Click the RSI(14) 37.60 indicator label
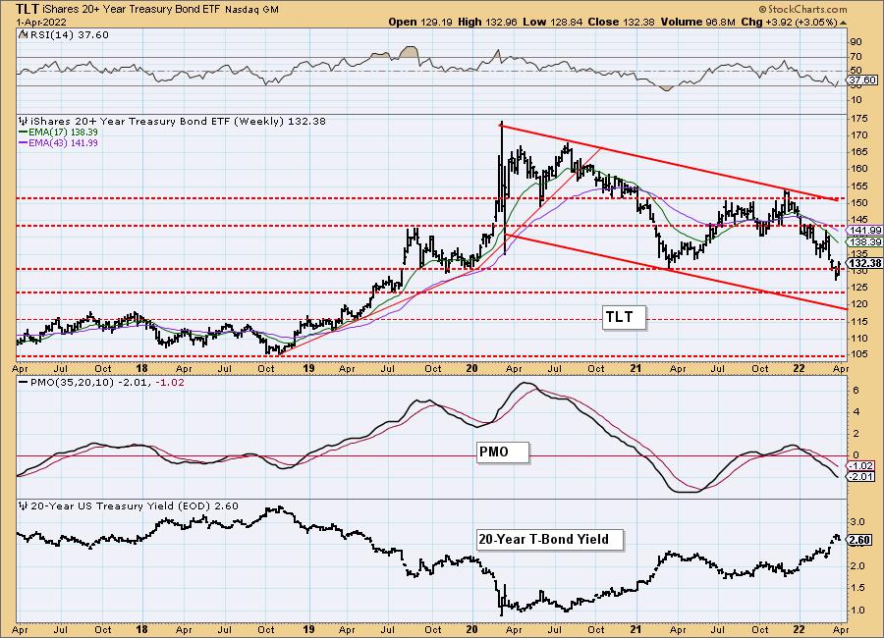 68,34
